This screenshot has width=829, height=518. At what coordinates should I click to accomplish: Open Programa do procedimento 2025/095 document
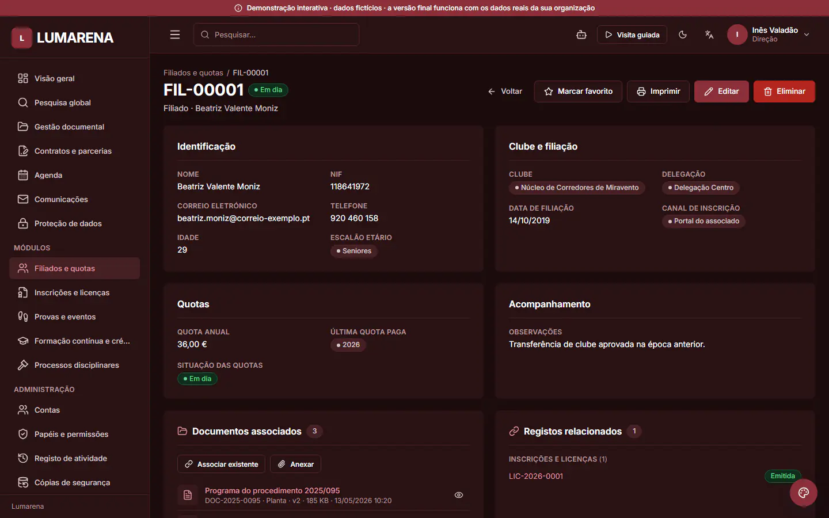click(272, 490)
